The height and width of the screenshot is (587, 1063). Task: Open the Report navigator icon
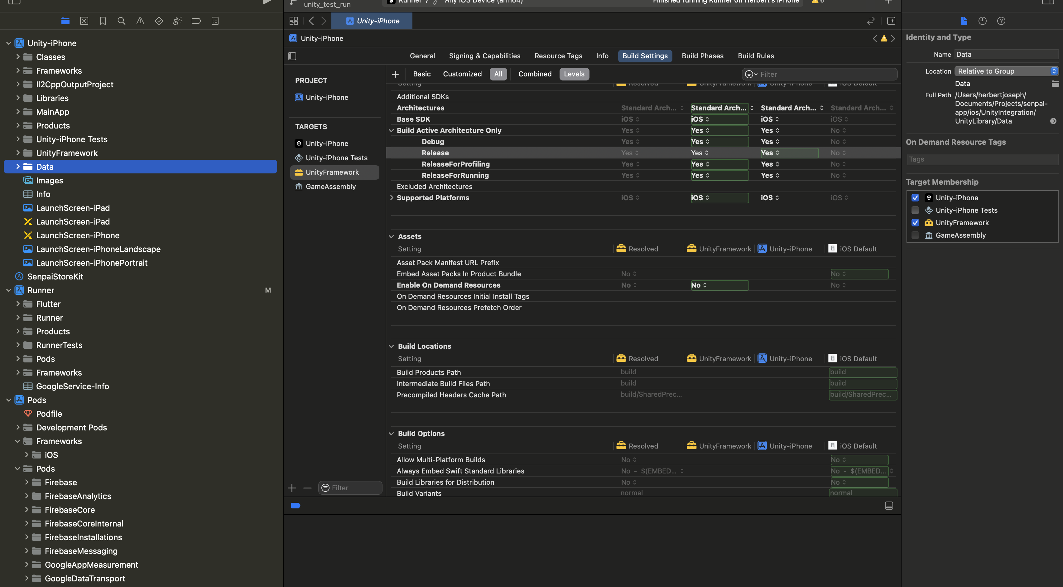click(215, 21)
